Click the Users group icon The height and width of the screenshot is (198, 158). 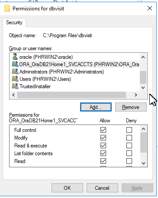click(15, 79)
